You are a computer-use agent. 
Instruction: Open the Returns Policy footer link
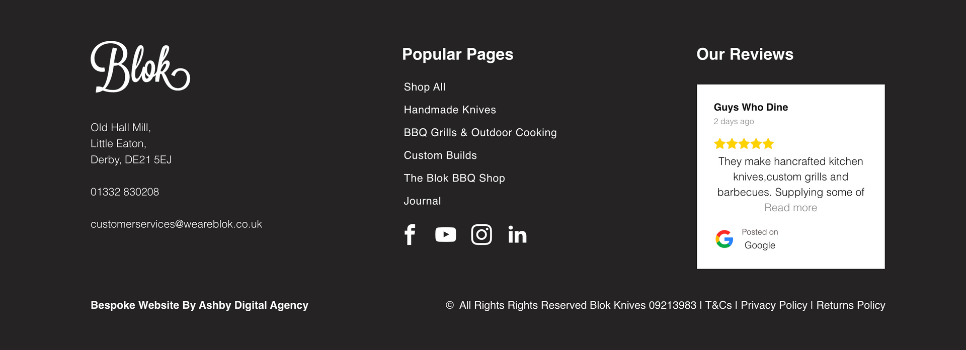pos(850,305)
